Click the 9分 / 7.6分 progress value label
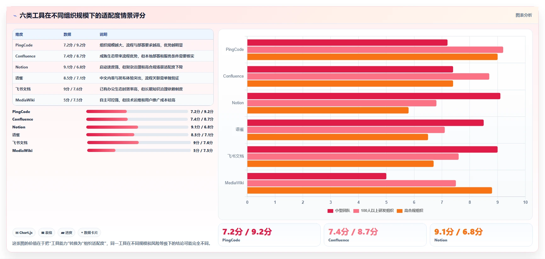Viewport: 545px width, 259px height. [203, 143]
